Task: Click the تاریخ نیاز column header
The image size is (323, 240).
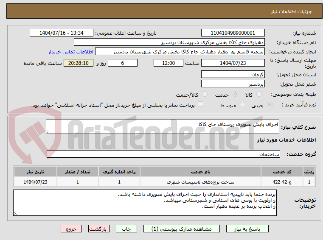Action: point(35,172)
